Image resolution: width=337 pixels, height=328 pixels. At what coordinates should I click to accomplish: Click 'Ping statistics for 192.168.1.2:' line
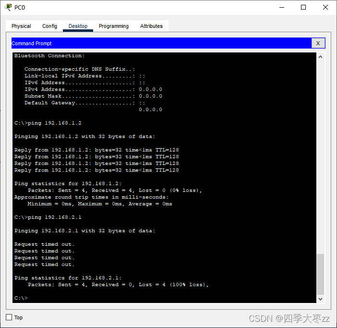68,184
